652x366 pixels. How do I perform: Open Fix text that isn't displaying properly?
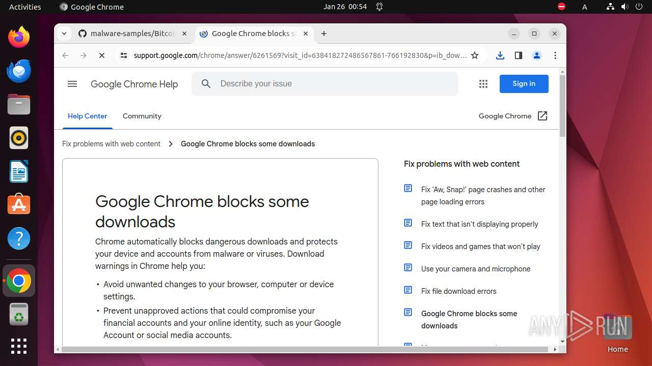[479, 224]
